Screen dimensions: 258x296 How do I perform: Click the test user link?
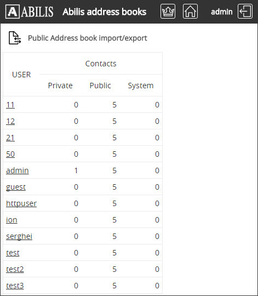coord(13,253)
